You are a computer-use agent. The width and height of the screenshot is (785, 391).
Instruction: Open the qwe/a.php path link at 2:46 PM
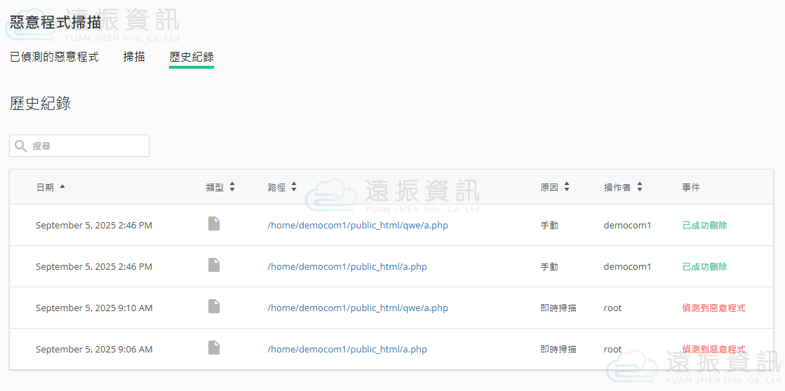click(358, 226)
